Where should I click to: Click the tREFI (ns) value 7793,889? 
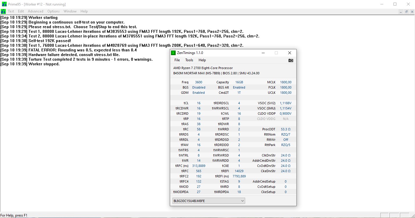pos(239,176)
